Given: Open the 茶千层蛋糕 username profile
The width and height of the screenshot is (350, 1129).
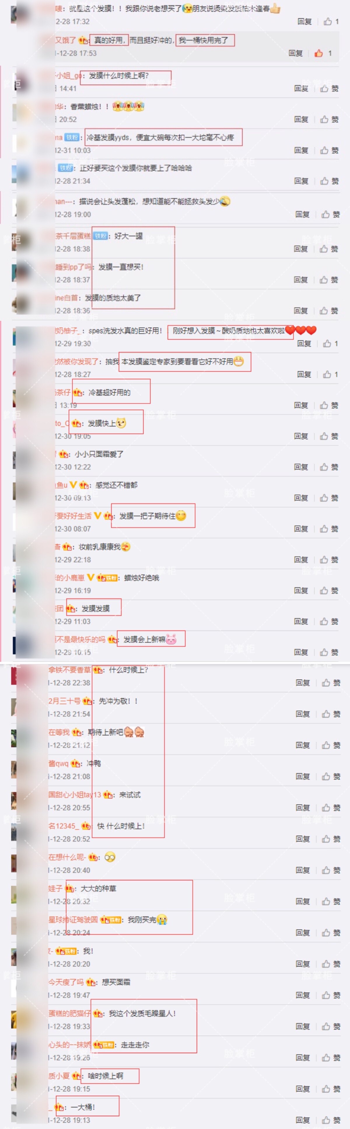Looking at the screenshot, I should coord(73,236).
